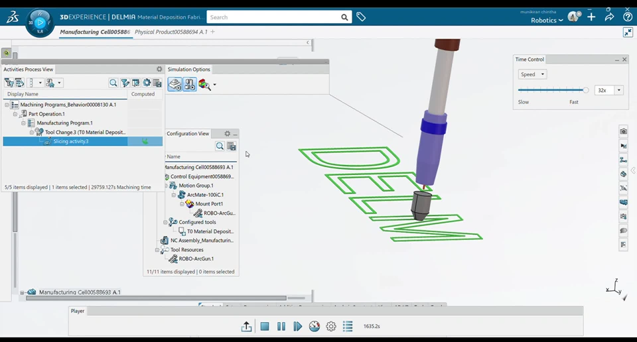Open the user profile avatar
637x342 pixels.
coord(573,17)
